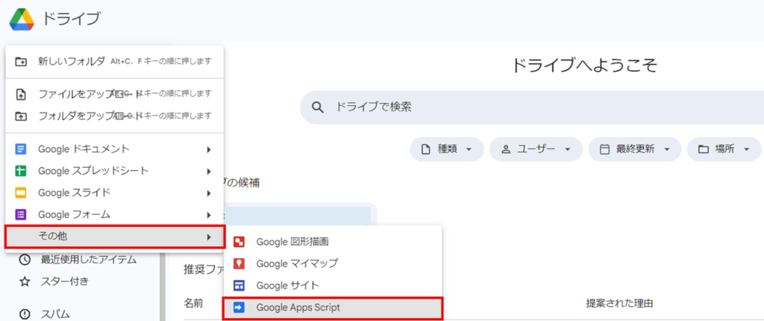Click the ドライブで検索 search field
764x321 pixels.
pyautogui.click(x=531, y=107)
